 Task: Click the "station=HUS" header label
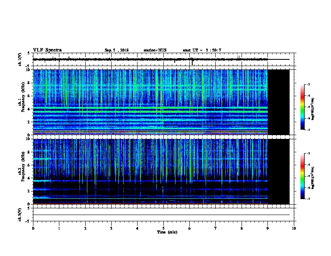coord(155,50)
